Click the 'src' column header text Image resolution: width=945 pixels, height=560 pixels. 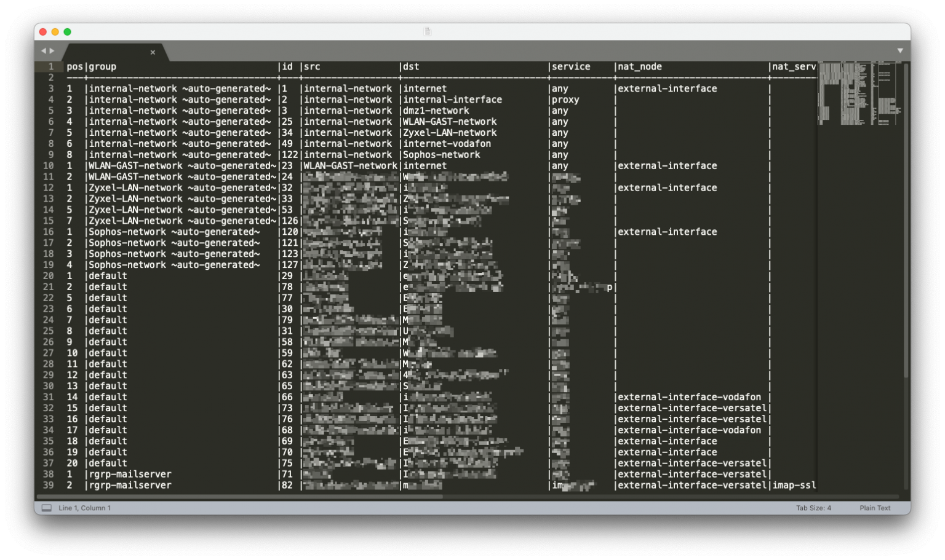click(312, 66)
